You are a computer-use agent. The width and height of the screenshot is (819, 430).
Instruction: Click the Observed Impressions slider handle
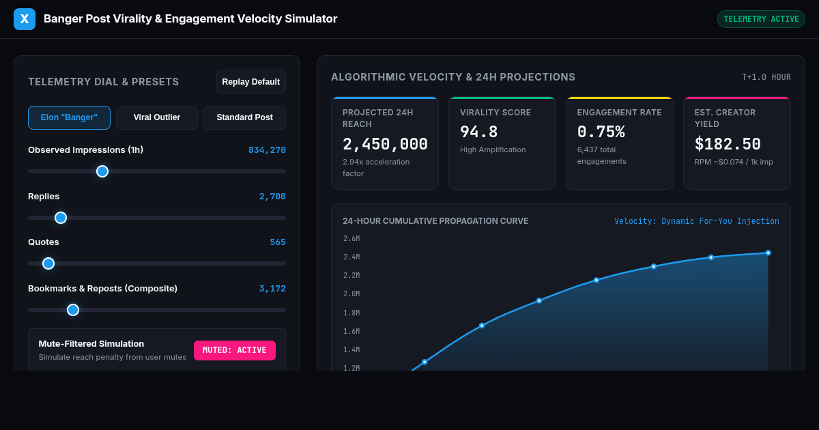coord(102,171)
